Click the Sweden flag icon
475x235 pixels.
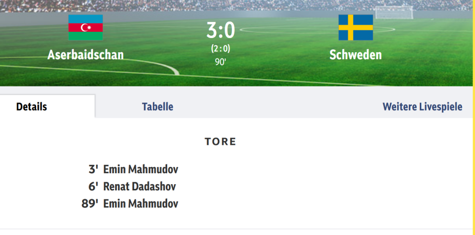pyautogui.click(x=356, y=28)
